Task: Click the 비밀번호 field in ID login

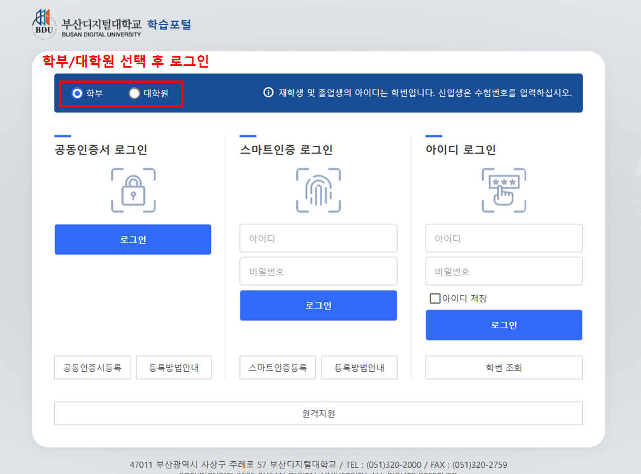Action: [x=503, y=271]
